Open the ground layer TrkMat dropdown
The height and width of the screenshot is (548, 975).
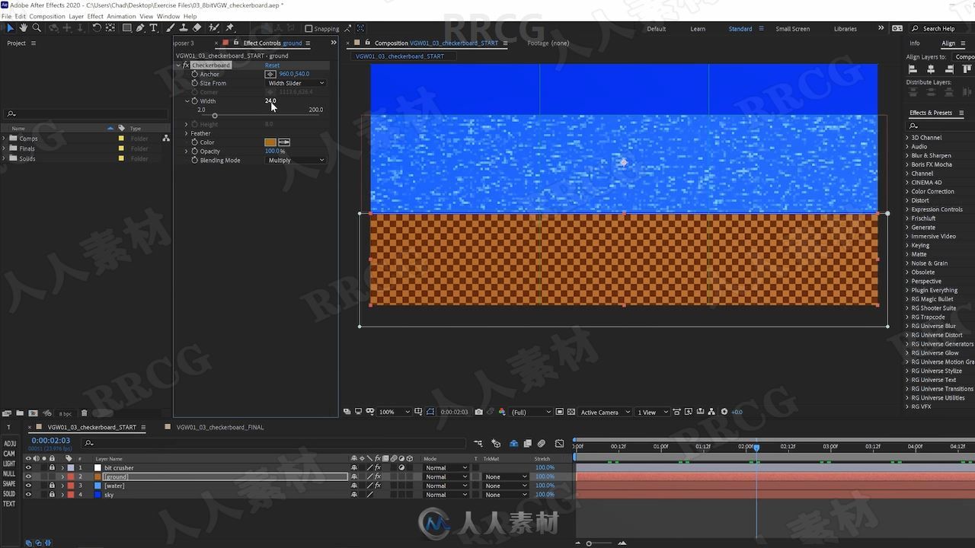tap(506, 477)
